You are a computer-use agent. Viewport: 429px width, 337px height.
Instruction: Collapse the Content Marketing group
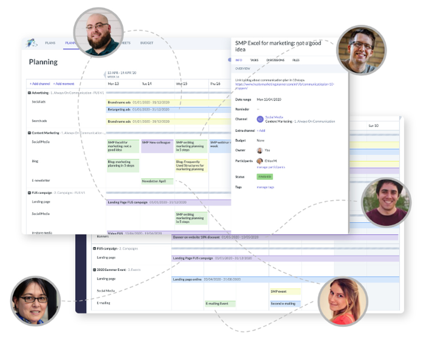(29, 133)
